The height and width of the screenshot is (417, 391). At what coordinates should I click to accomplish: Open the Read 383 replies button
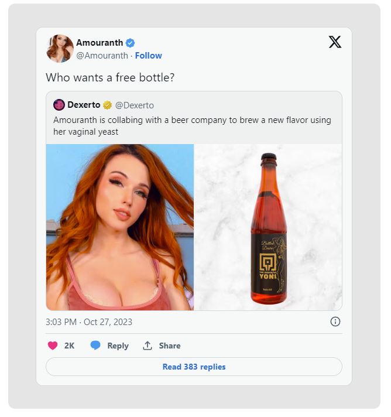194,367
